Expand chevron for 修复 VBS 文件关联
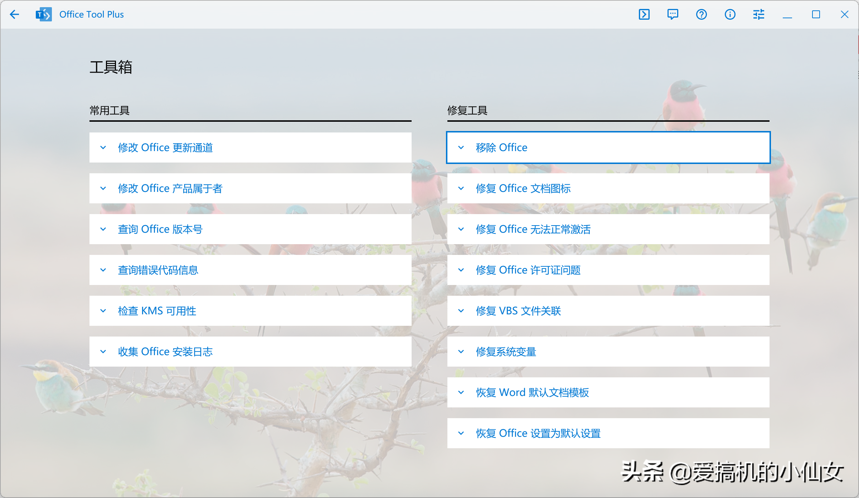 coord(461,311)
